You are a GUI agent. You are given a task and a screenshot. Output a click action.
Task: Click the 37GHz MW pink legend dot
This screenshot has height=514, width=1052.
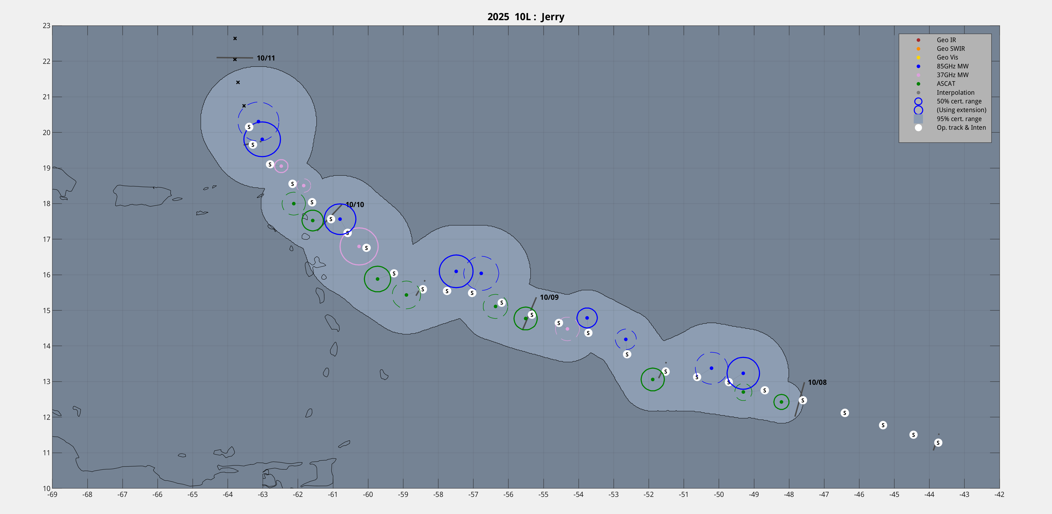tap(918, 75)
